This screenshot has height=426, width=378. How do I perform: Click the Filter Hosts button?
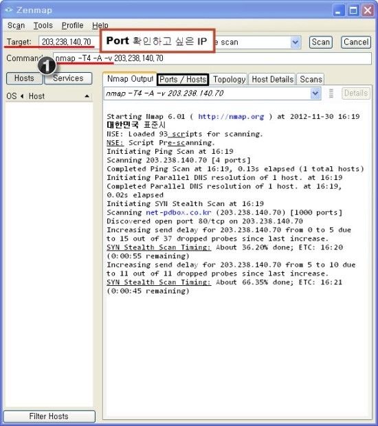pyautogui.click(x=49, y=416)
